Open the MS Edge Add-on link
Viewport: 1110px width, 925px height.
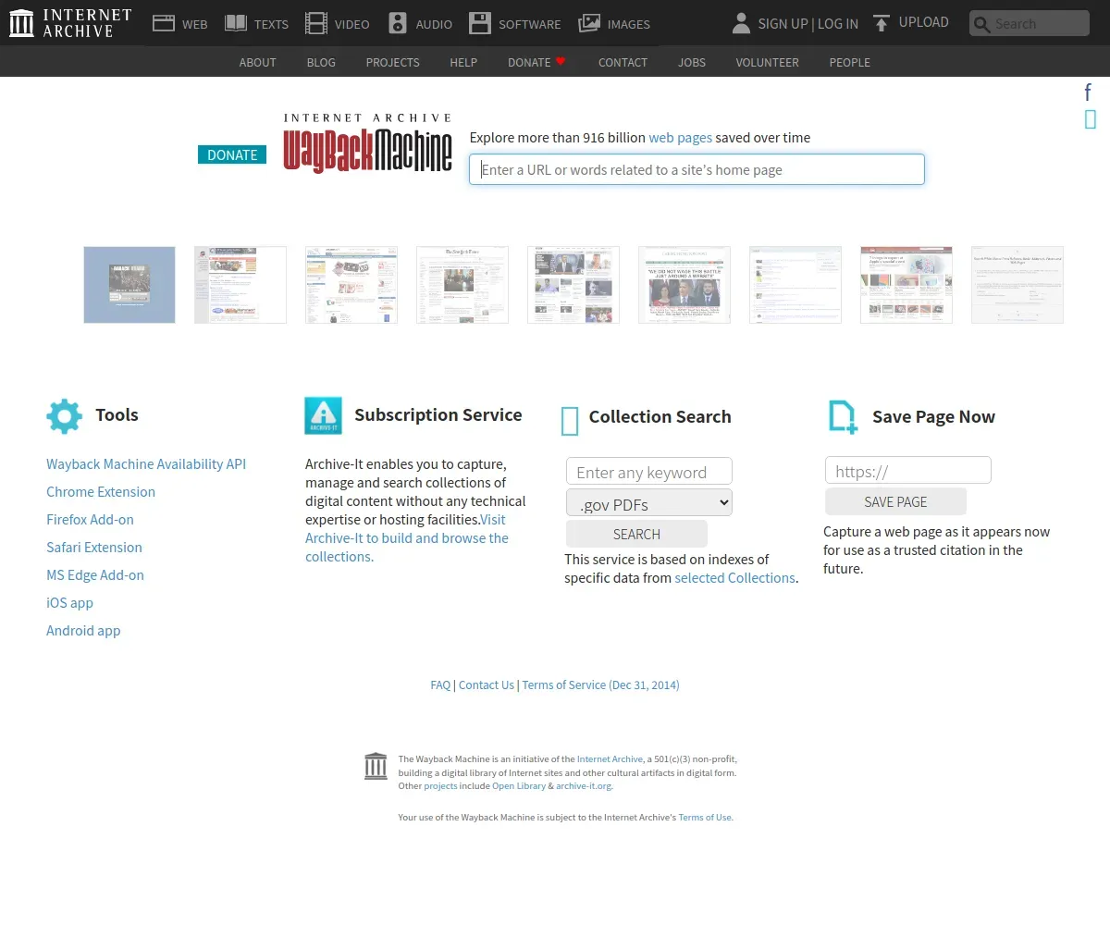click(x=95, y=575)
